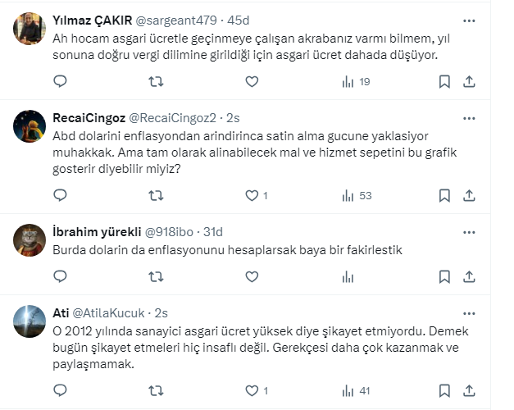Retweet İbrahim yürekli's tweet
Viewport: 514px width, 410px height.
(156, 277)
